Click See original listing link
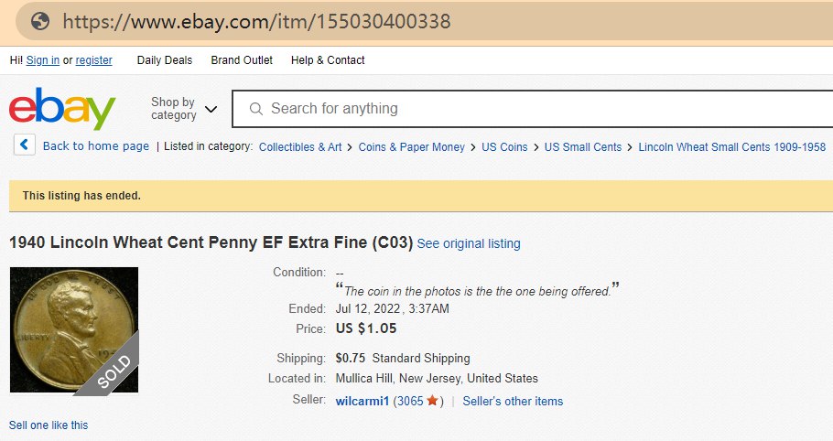833x441 pixels. (x=469, y=243)
